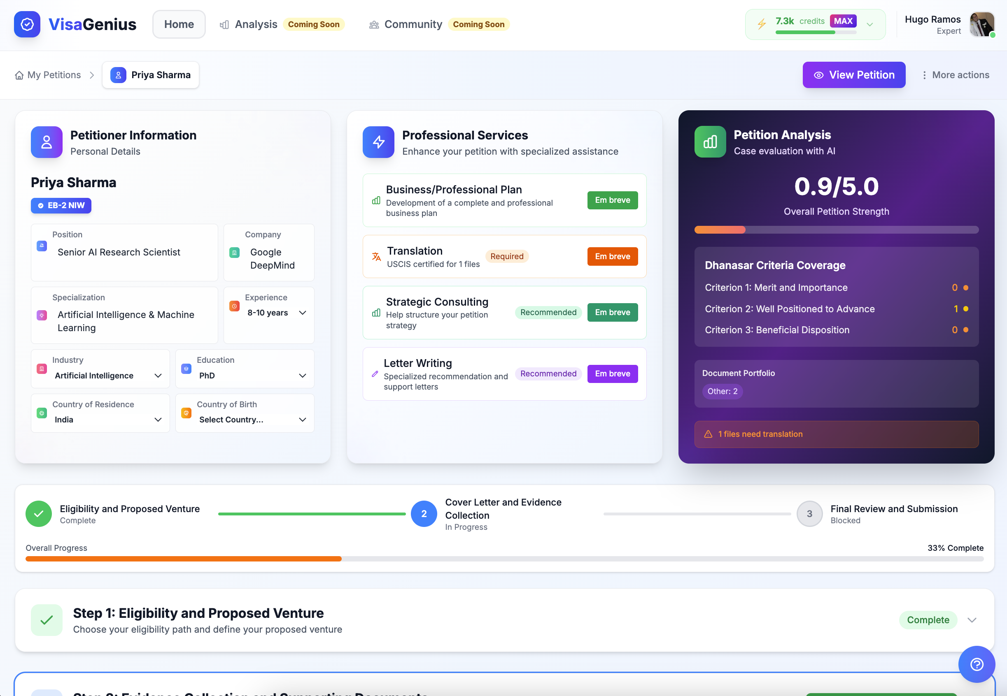This screenshot has height=696, width=1007.
Task: Open the Experience 8-10 years dropdown
Action: coord(277,313)
